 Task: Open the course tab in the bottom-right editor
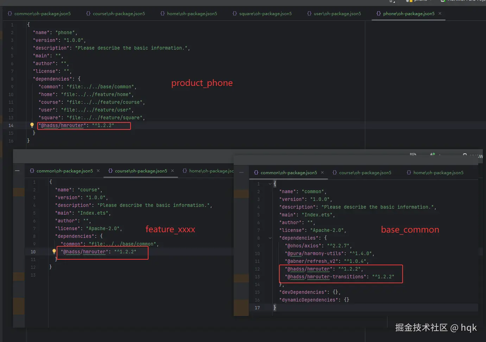(x=365, y=172)
